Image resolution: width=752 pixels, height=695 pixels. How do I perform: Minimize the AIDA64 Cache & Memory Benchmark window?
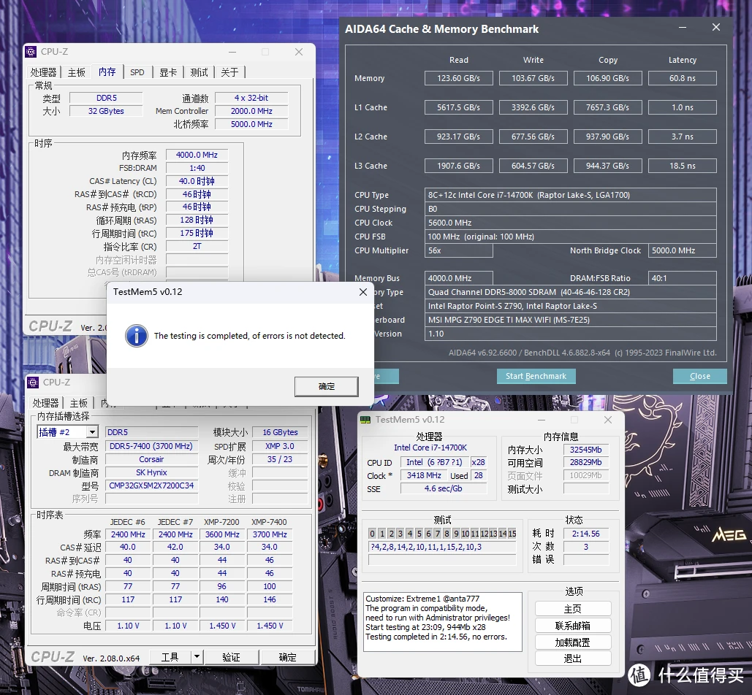[683, 28]
